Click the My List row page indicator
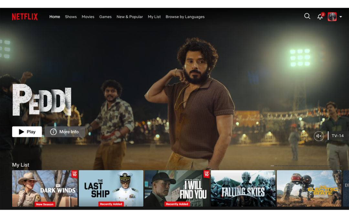The image size is (349, 218). coord(306,166)
